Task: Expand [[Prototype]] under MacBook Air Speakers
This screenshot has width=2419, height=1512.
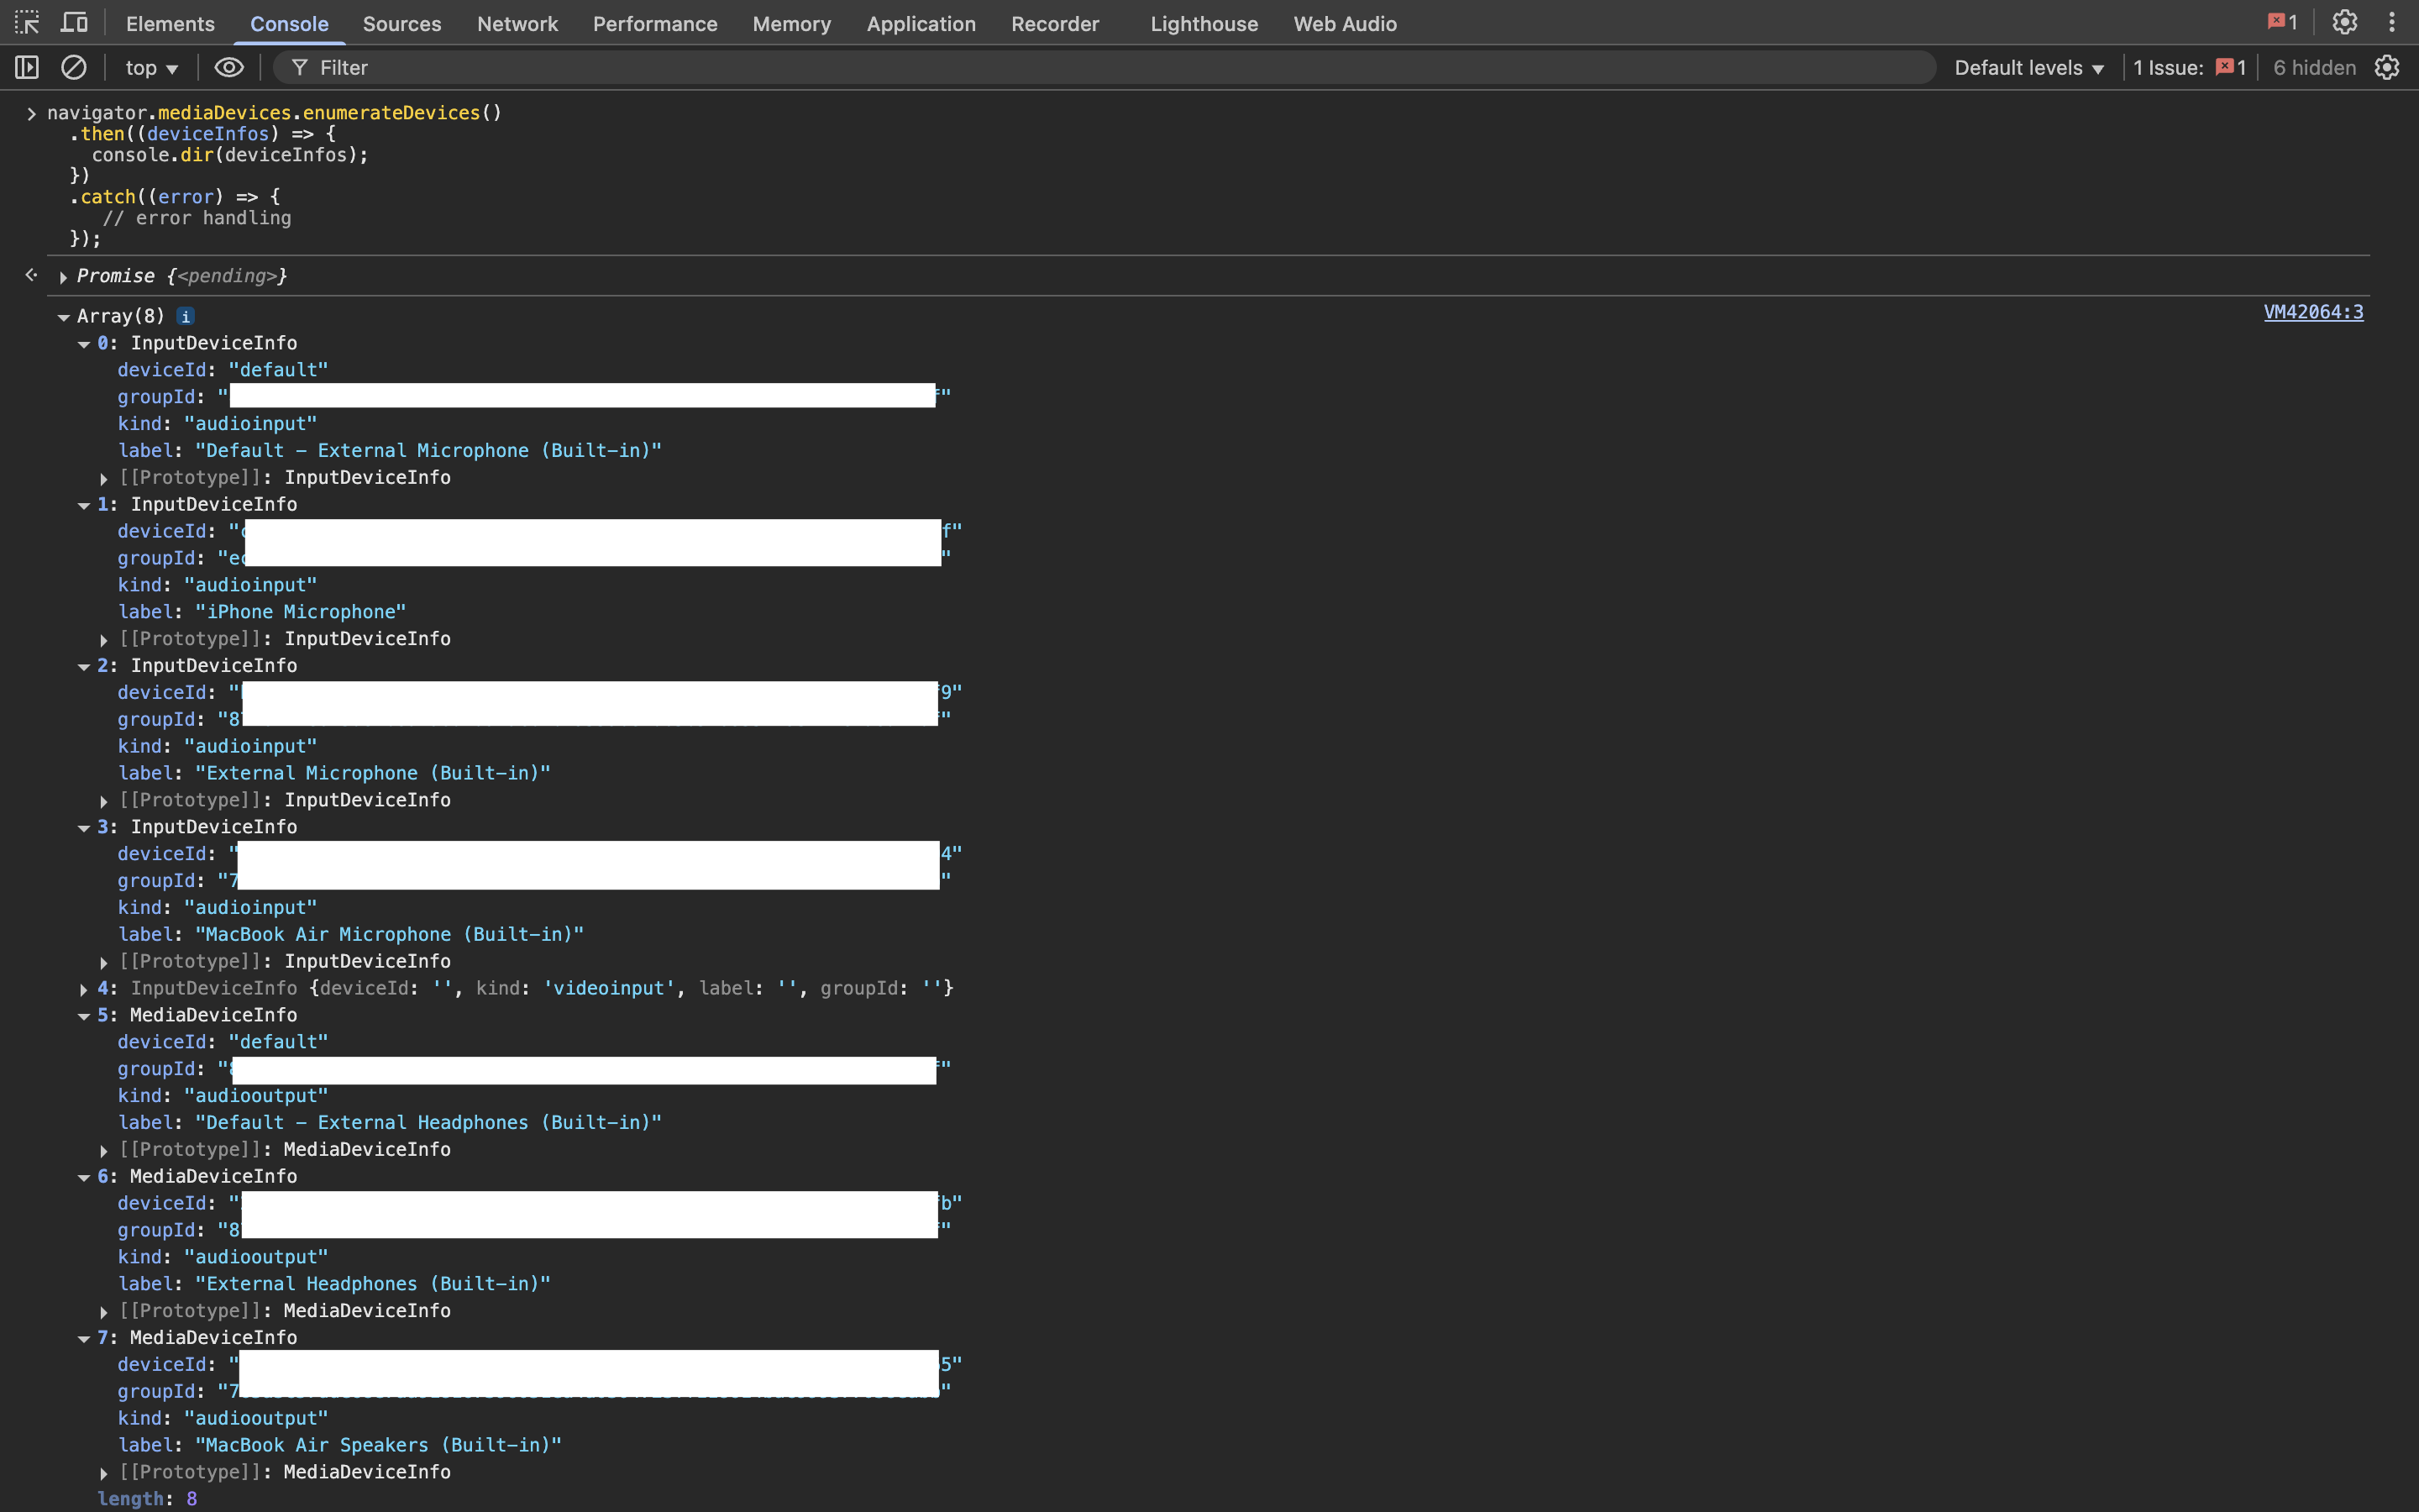Action: [x=104, y=1473]
